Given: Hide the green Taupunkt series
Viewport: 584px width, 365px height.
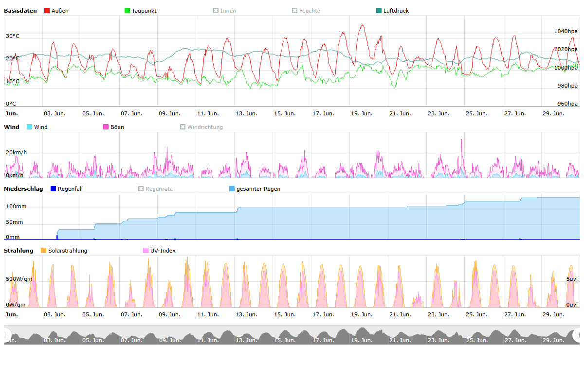Looking at the screenshot, I should coord(128,11).
